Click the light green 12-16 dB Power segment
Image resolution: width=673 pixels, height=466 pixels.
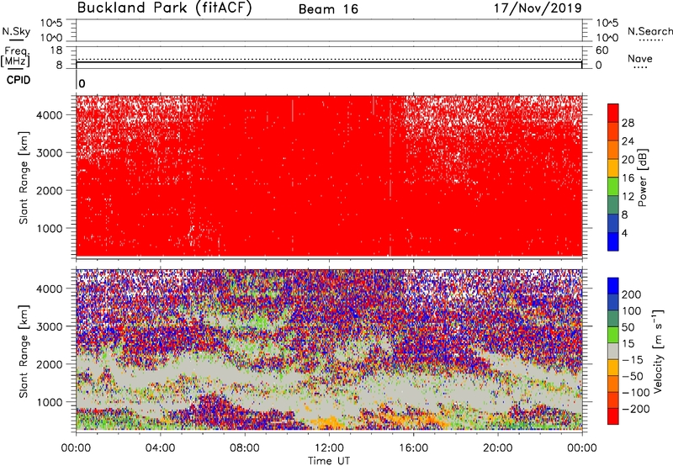coord(613,187)
